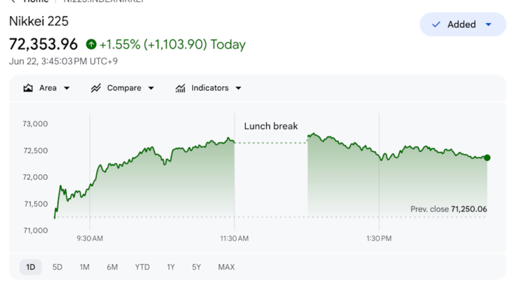Expand the Area dropdown arrow
This screenshot has height=281, width=516.
pyautogui.click(x=67, y=89)
